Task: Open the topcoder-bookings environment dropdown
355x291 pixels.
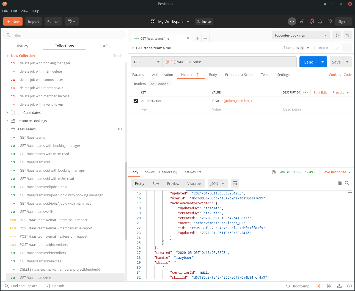Action: pyautogui.click(x=301, y=35)
